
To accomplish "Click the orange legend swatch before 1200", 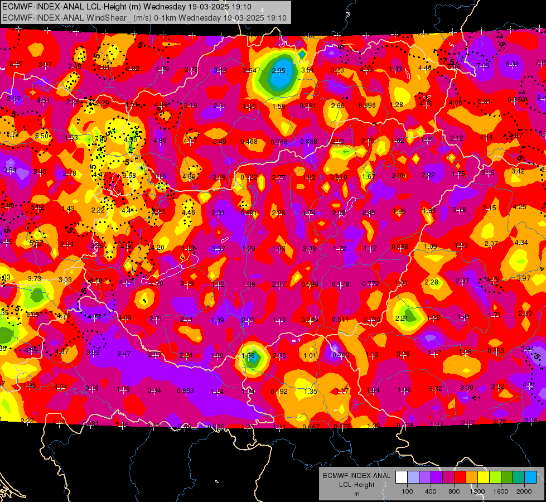I will click(x=472, y=477).
